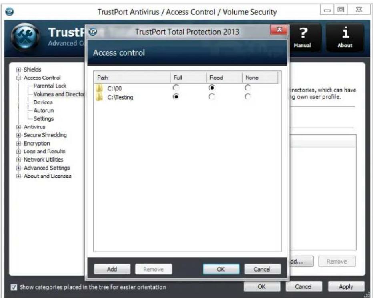Click the Access Control tree label
Viewport: 373px width, 298px height.
coord(42,78)
